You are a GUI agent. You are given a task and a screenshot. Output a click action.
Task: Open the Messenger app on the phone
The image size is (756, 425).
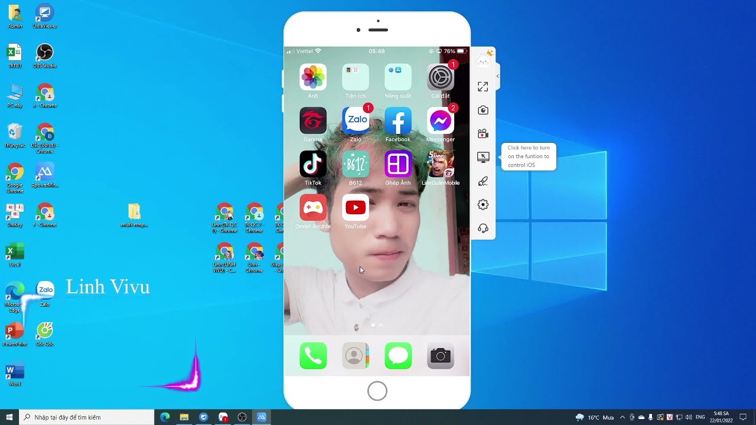click(x=441, y=121)
